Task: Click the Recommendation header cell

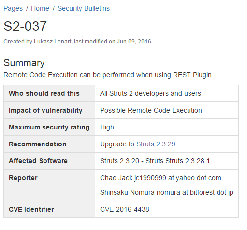Action: [49, 144]
